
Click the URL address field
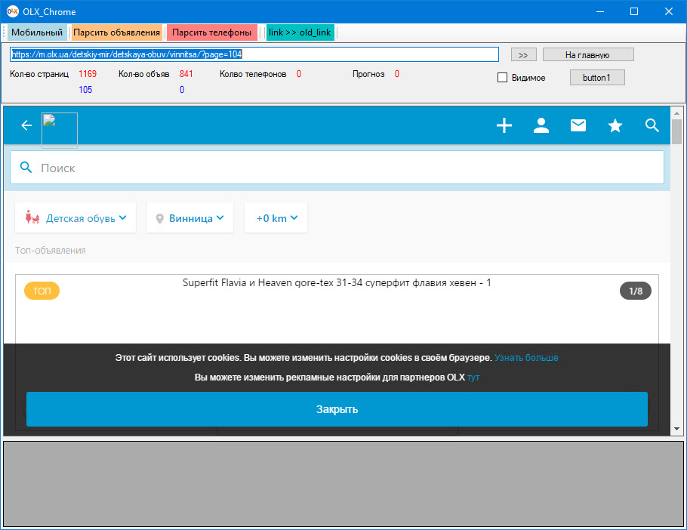[254, 54]
